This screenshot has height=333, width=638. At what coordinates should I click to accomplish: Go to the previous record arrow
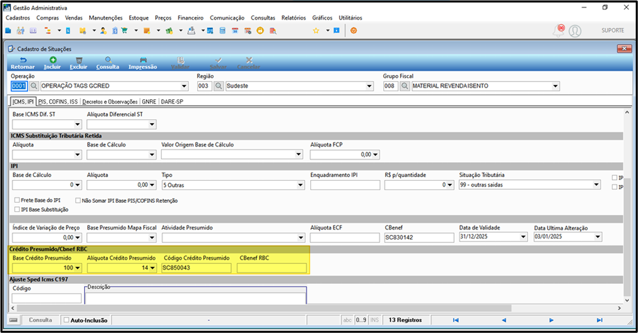[504, 320]
